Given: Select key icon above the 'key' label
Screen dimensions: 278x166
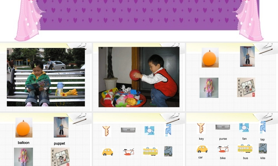Looking at the screenshot, I should click(x=201, y=128).
